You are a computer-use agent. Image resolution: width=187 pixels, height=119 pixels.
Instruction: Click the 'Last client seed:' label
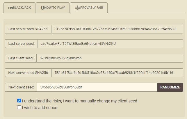tap(21, 58)
